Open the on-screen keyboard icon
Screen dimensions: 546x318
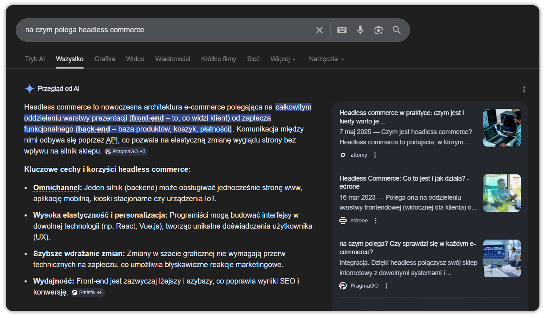(342, 30)
